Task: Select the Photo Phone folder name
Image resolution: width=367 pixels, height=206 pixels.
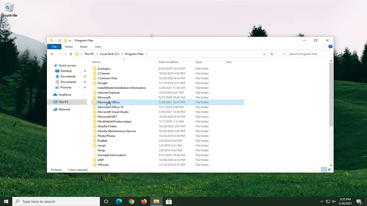Action: click(106, 136)
